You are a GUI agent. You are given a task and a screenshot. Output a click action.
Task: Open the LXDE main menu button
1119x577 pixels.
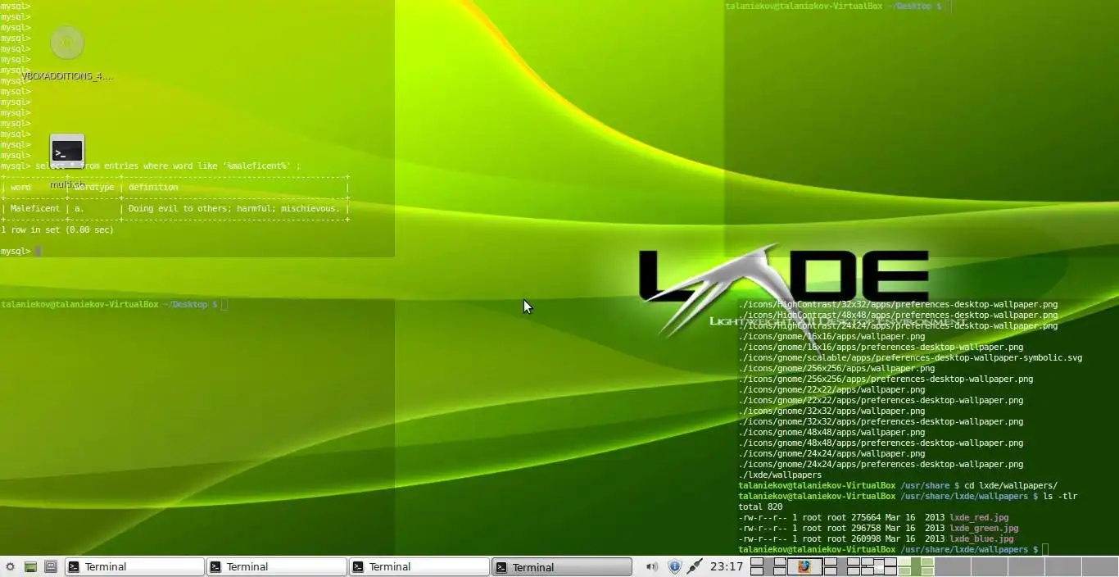coord(10,566)
